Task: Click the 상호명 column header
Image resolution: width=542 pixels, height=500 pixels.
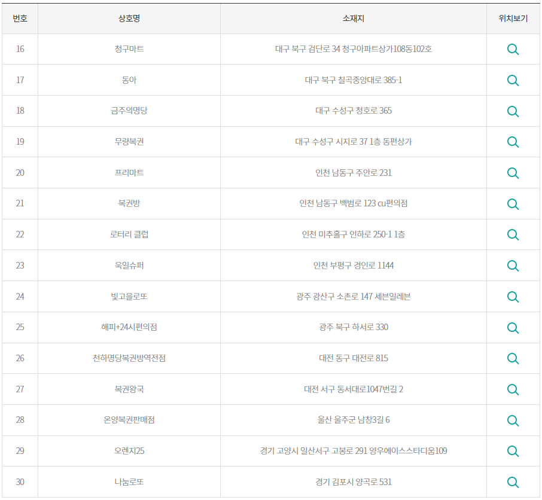Action: click(129, 19)
